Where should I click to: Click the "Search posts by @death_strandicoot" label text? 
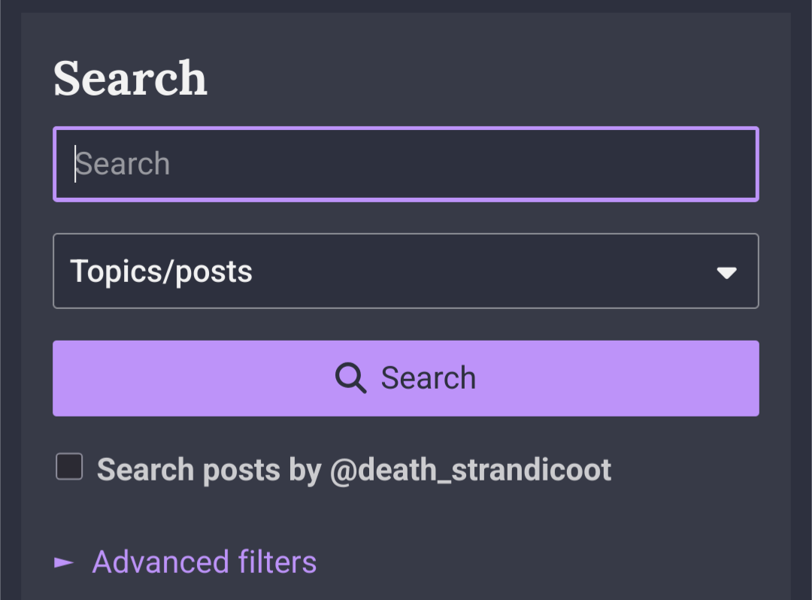click(x=354, y=469)
